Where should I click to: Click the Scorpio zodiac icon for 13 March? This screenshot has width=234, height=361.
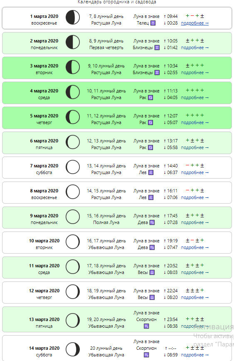point(146,326)
